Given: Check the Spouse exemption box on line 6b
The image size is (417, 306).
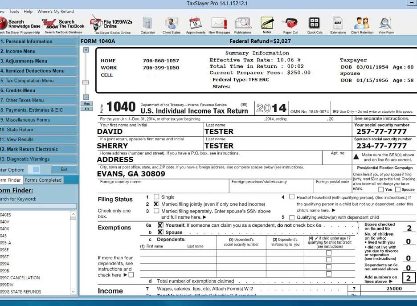Looking at the screenshot, I should pyautogui.click(x=161, y=232).
